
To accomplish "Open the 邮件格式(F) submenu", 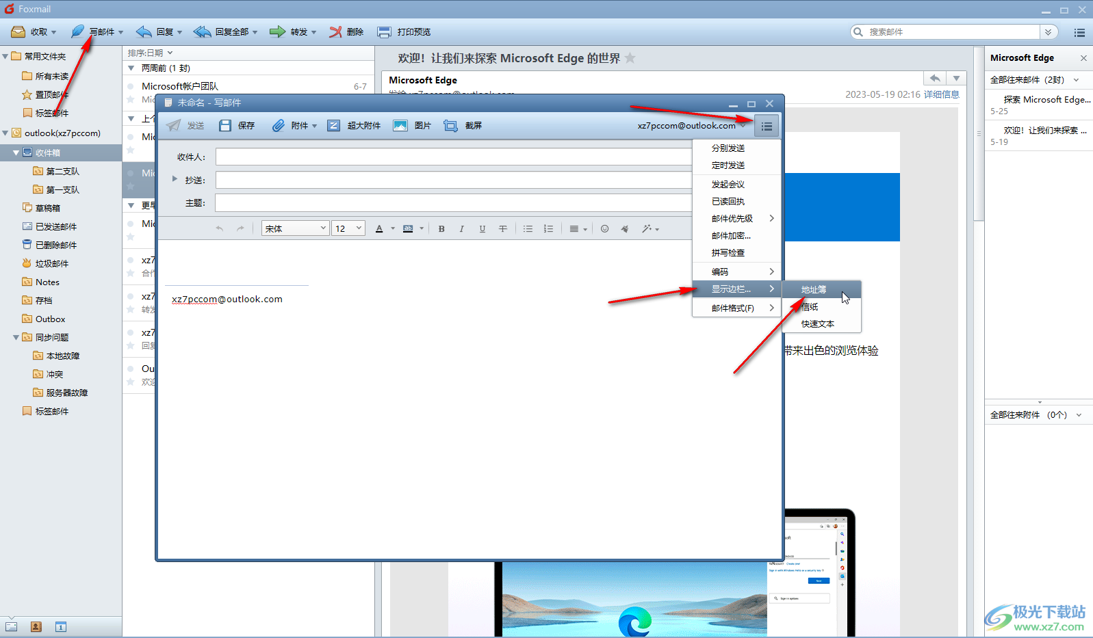I will pyautogui.click(x=736, y=308).
